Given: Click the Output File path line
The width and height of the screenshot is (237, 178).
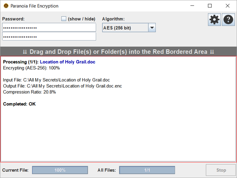Looking at the screenshot, I should coord(63,86).
